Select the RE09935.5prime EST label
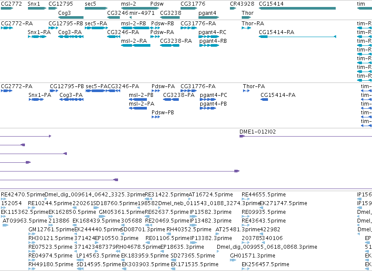 [264, 212]
